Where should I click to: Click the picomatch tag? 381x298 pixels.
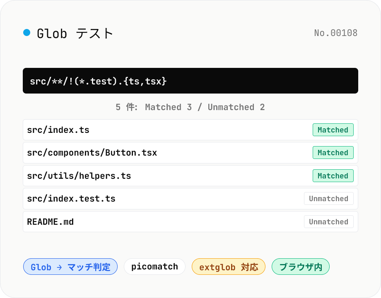(x=154, y=267)
